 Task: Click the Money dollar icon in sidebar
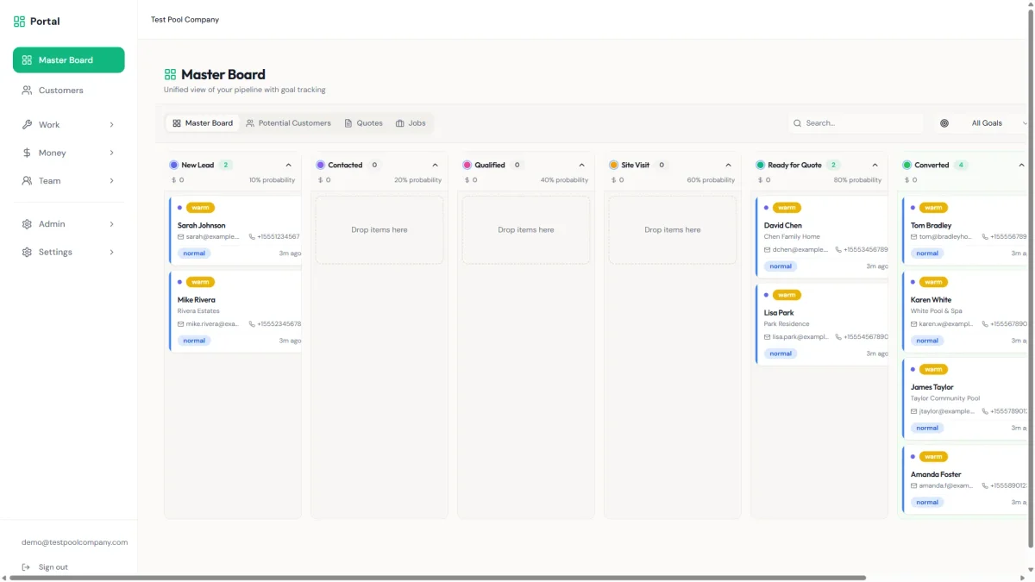click(x=27, y=153)
